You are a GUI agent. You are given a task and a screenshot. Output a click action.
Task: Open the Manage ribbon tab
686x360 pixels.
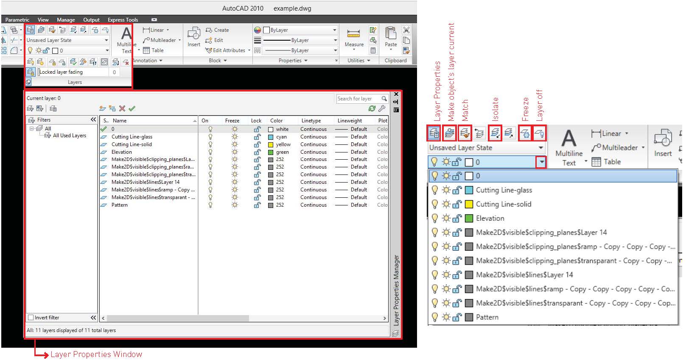point(66,20)
